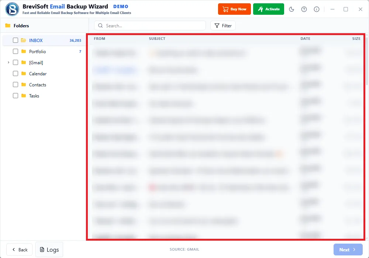369x258 pixels.
Task: Click the Folders header folder icon
Action: tap(8, 25)
